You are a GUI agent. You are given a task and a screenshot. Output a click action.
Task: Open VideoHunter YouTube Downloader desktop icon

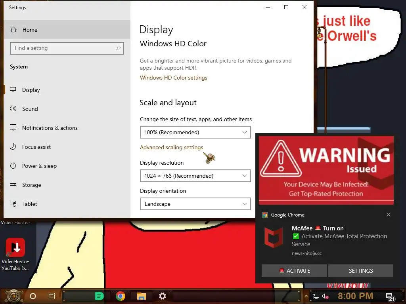point(15,254)
